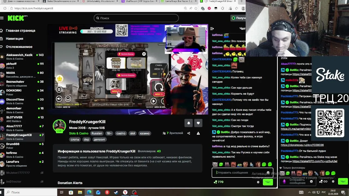Open emoji picker in right chat input
Image resolution: width=349 pixels, height=196 pixels.
tap(311, 182)
